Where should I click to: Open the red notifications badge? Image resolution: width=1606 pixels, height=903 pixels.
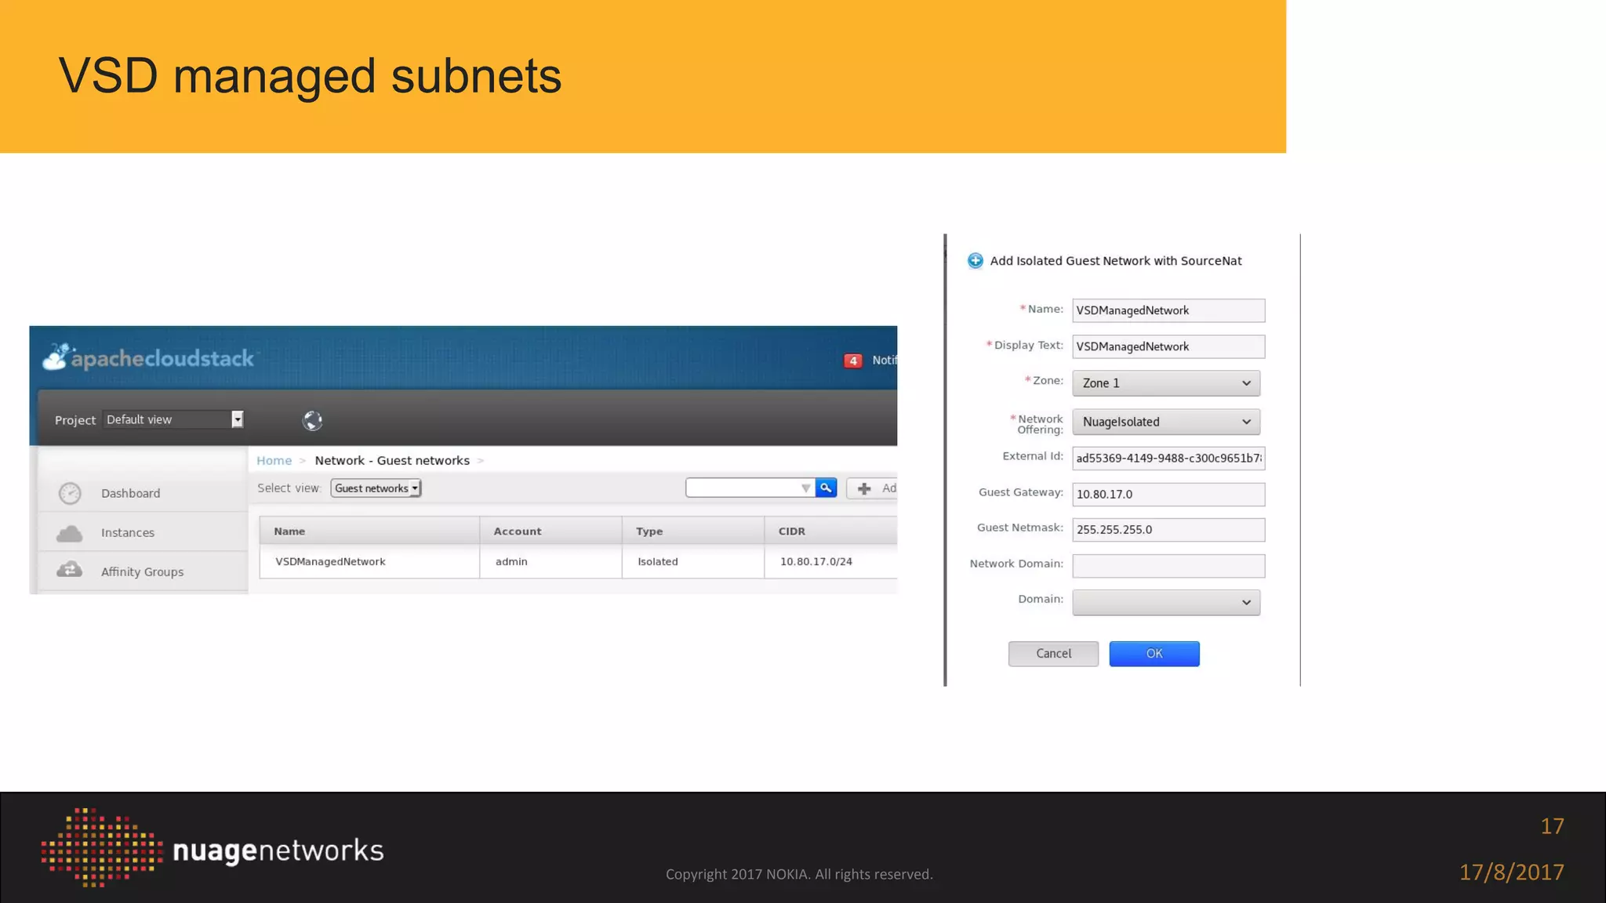point(852,361)
